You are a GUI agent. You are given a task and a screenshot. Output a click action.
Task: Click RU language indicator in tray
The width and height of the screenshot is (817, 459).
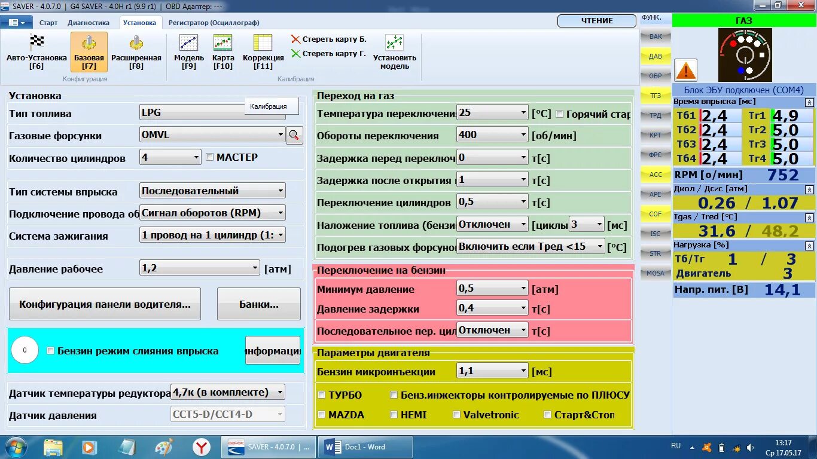(x=676, y=446)
